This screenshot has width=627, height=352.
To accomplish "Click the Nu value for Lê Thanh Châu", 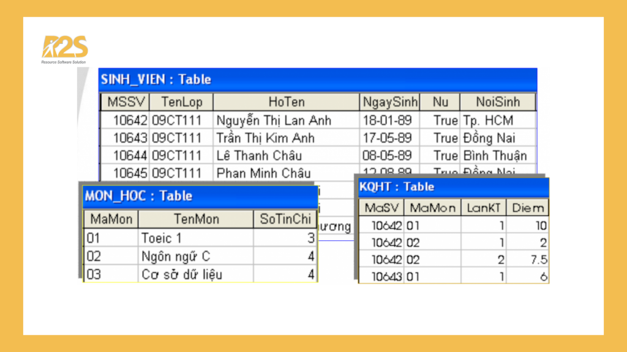I will (439, 155).
